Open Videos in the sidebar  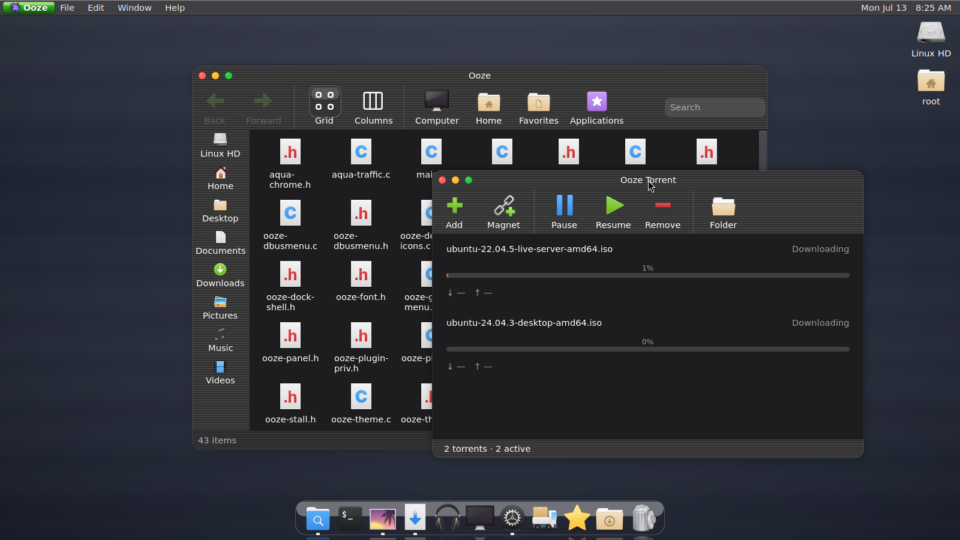coord(220,373)
